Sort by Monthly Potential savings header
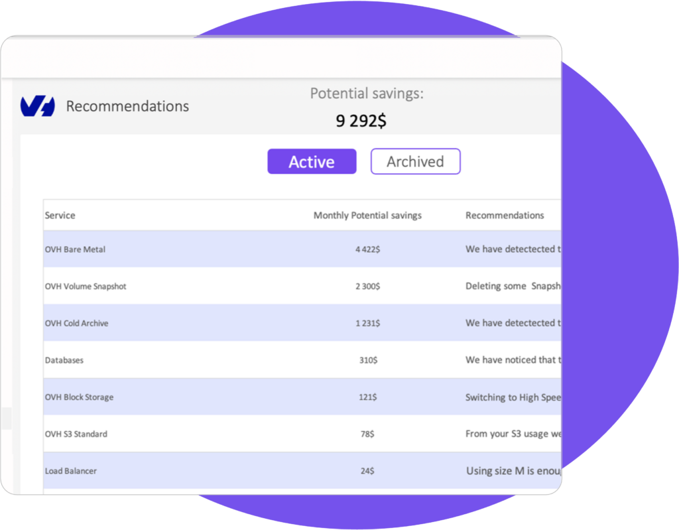 point(367,216)
